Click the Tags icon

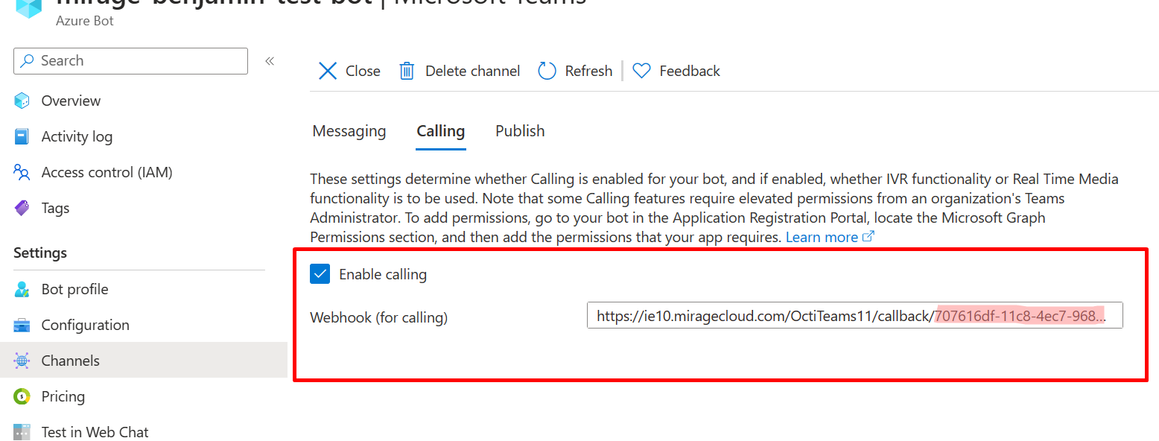click(22, 208)
